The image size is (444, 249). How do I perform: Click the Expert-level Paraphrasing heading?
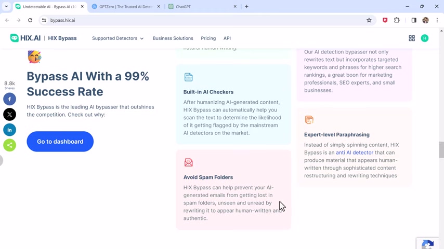point(337,135)
